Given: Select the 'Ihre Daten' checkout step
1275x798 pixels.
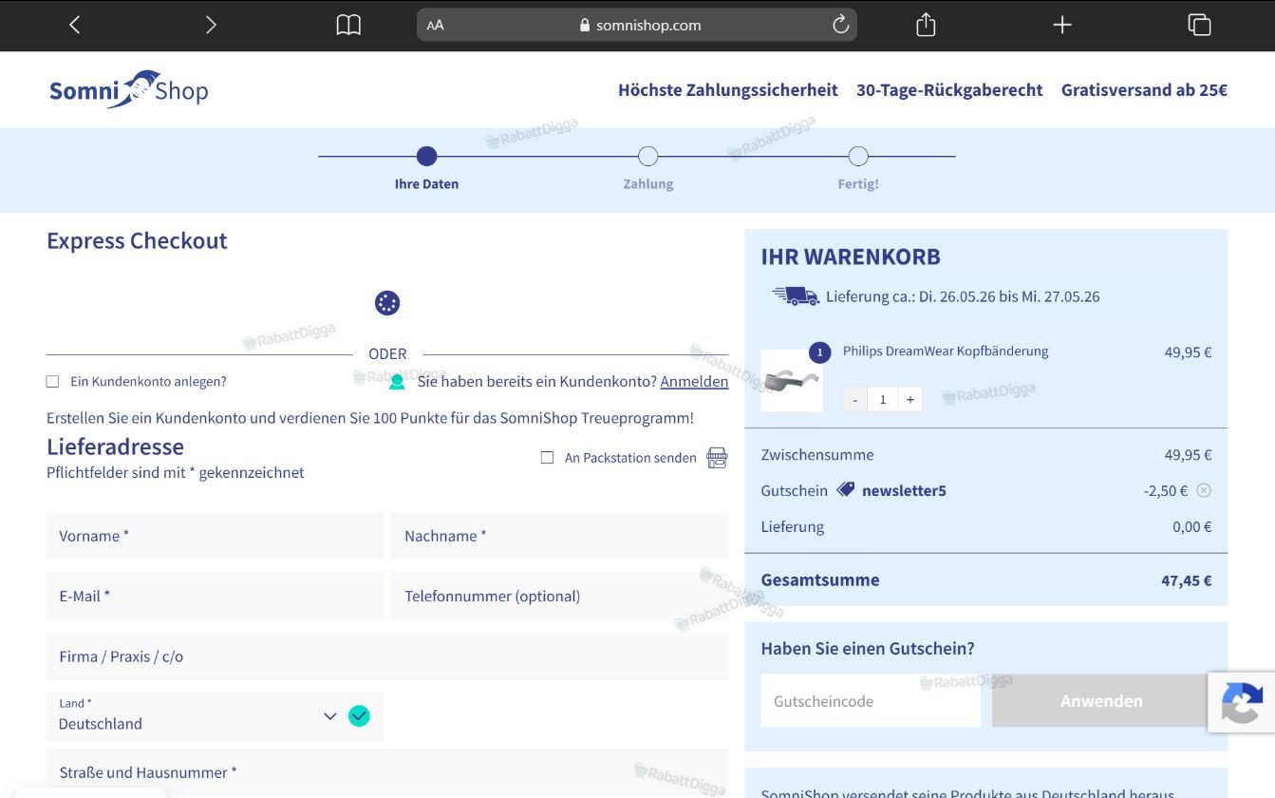Looking at the screenshot, I should pos(426,167).
